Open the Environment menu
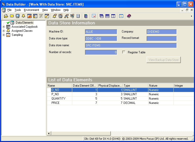The height and width of the screenshot is (142, 195). click(31, 10)
